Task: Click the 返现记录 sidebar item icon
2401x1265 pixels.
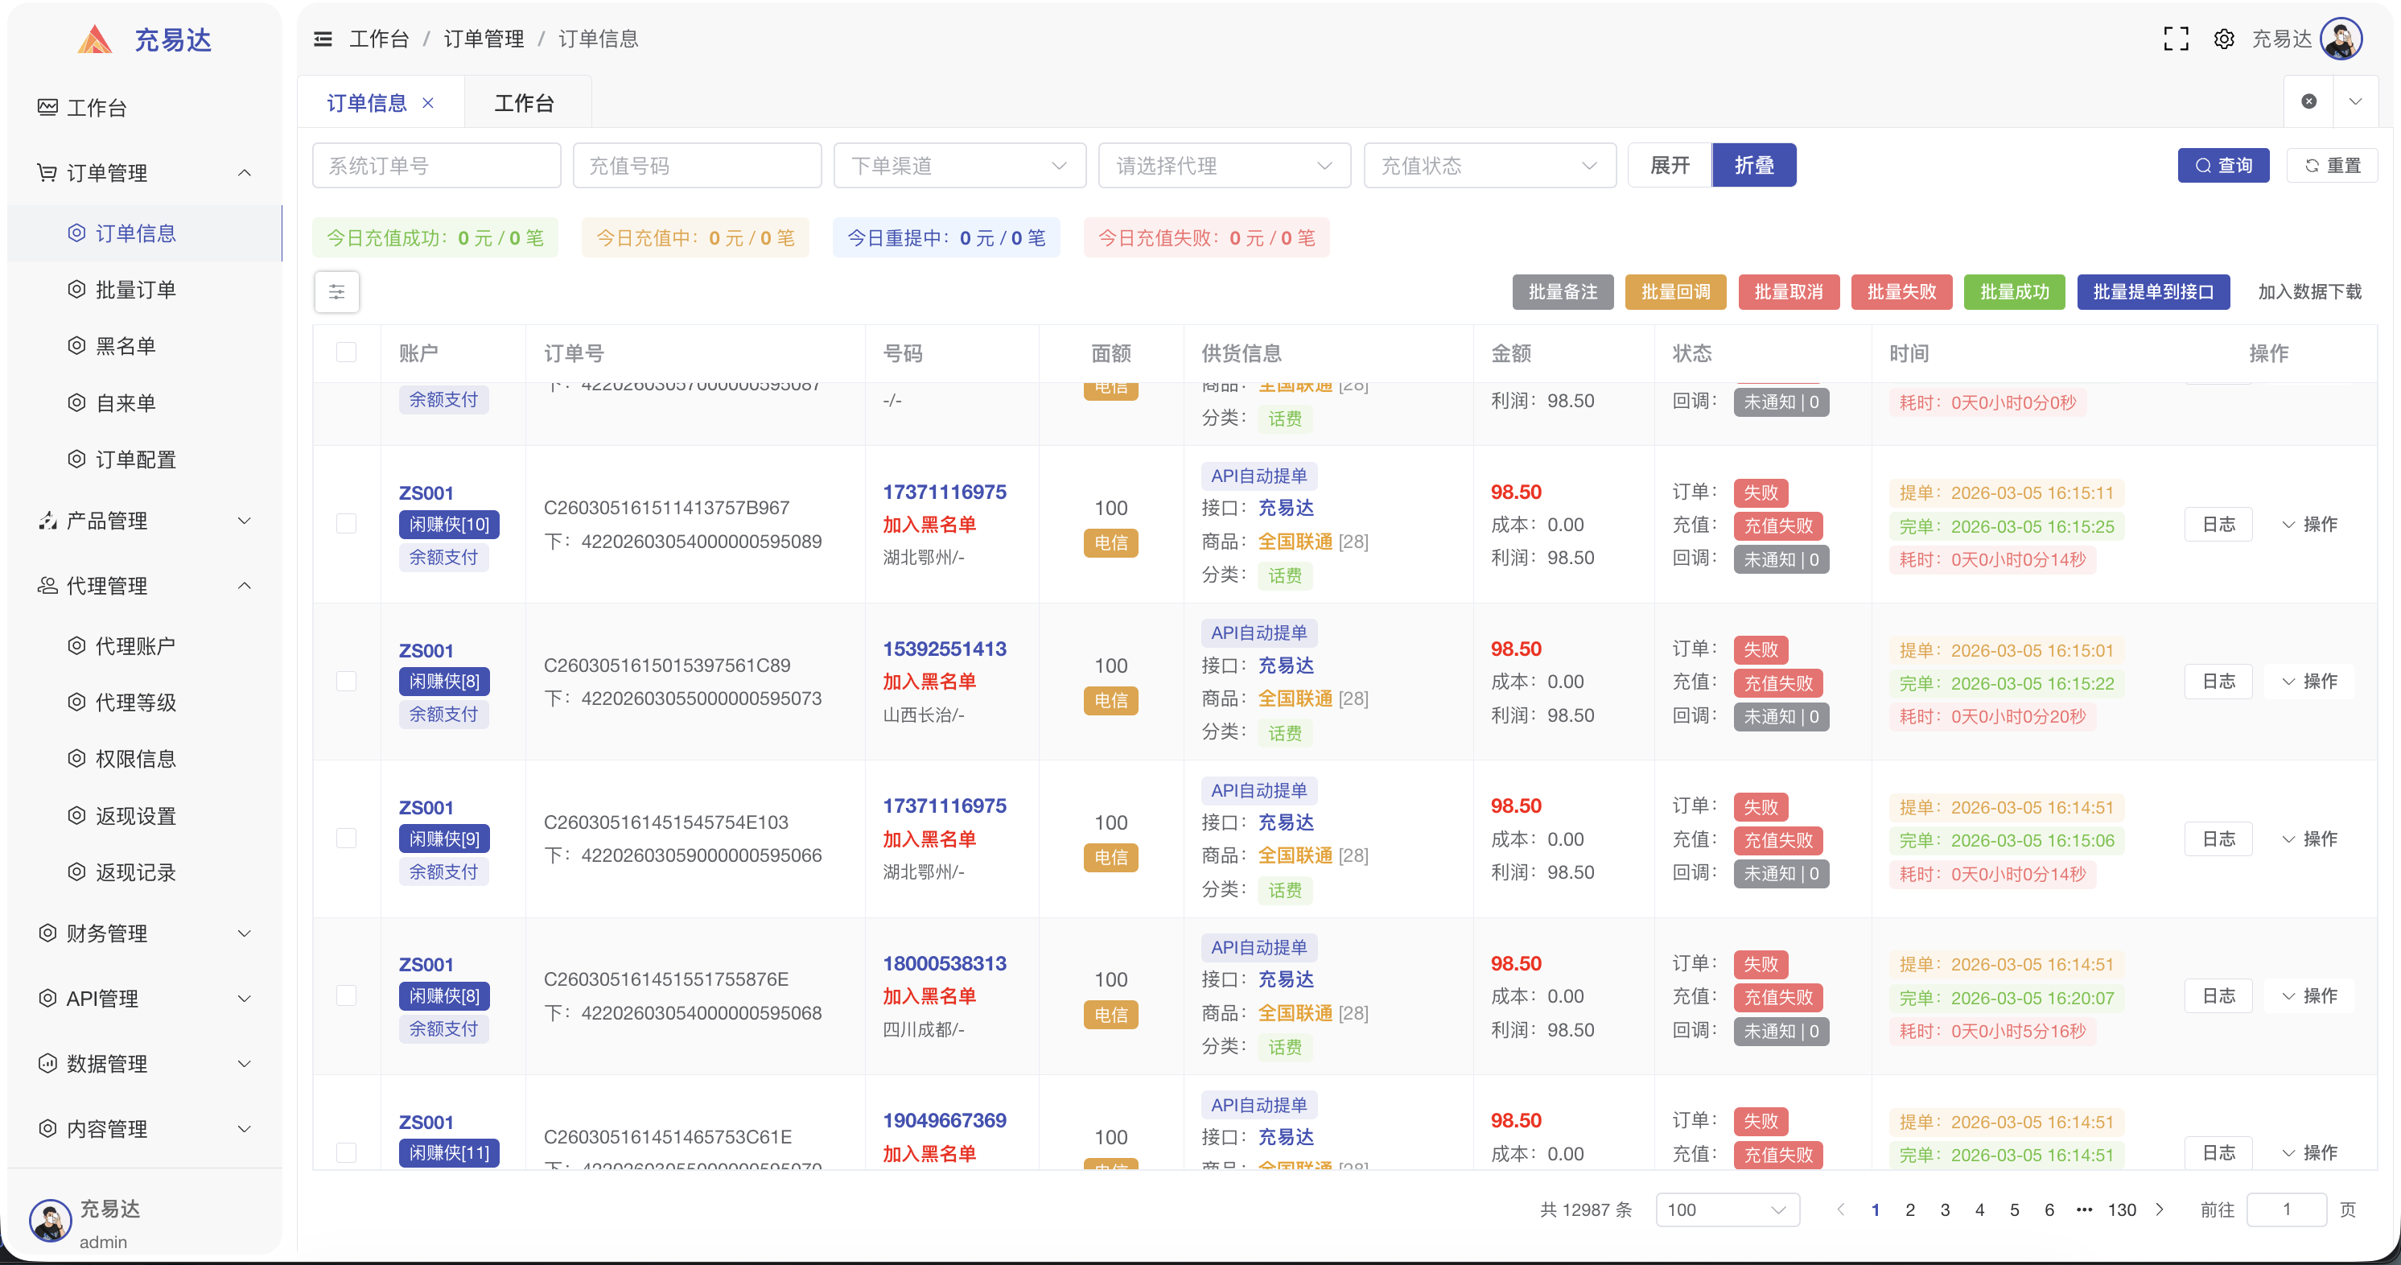Action: coord(76,872)
